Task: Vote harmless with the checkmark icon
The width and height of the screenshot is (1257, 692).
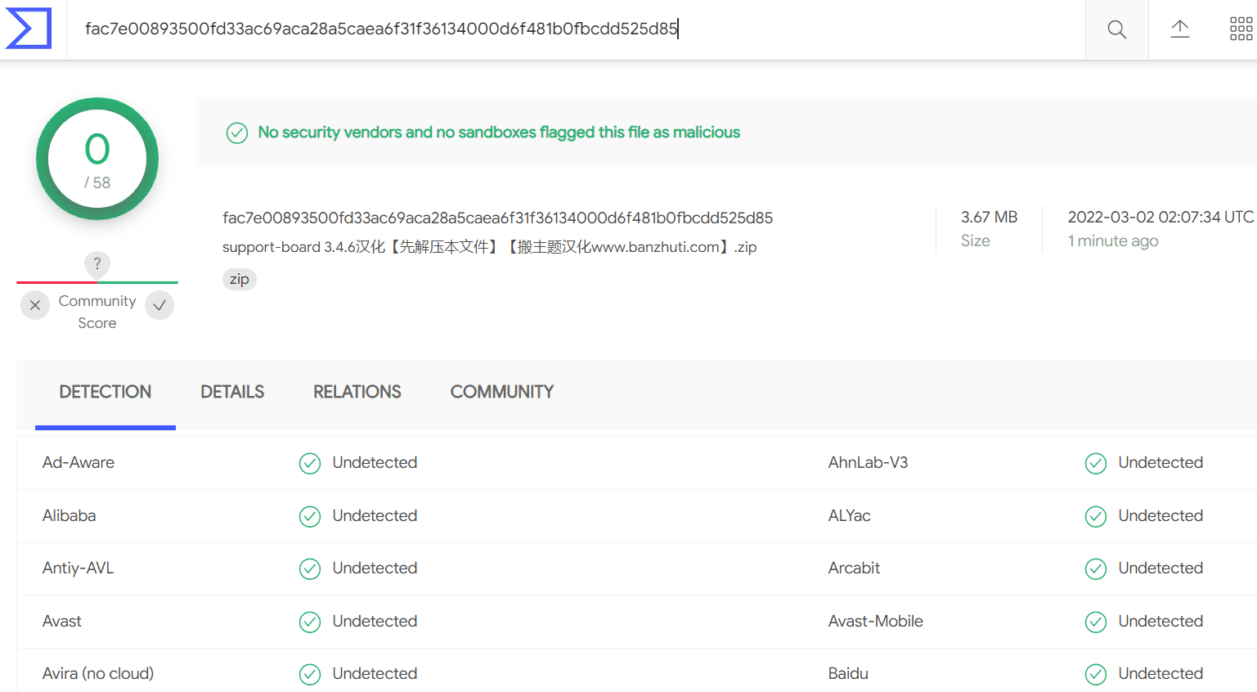Action: (159, 305)
